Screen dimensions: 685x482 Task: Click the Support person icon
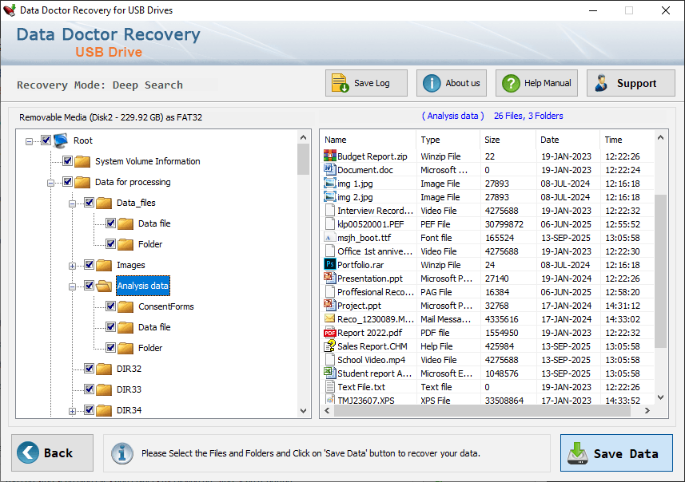(x=602, y=83)
